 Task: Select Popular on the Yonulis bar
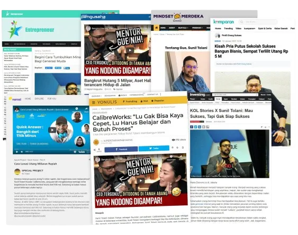coord(158,101)
